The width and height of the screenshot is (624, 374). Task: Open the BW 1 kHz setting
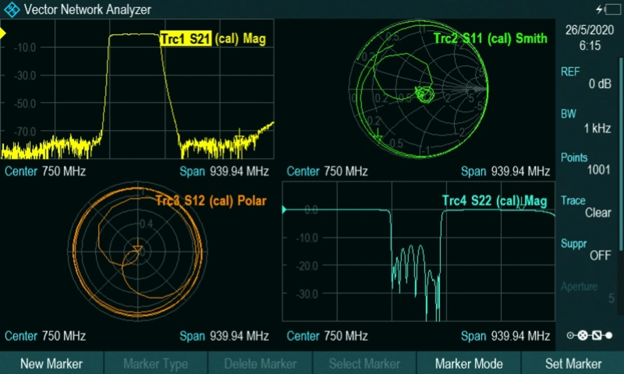[x=586, y=121]
